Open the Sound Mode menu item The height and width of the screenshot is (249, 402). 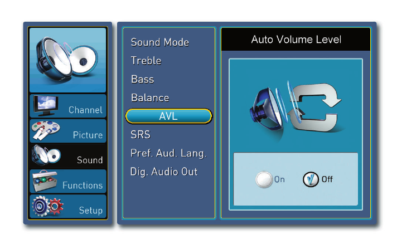pyautogui.click(x=160, y=42)
